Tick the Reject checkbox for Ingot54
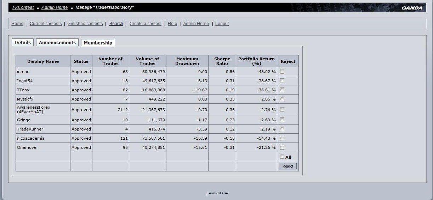Screen dimensions: 433x200 point(282,81)
